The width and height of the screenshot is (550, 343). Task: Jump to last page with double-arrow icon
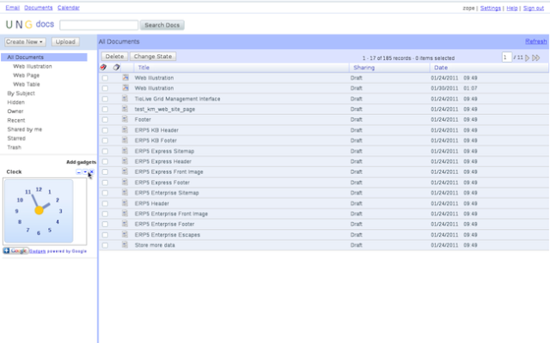[536, 57]
